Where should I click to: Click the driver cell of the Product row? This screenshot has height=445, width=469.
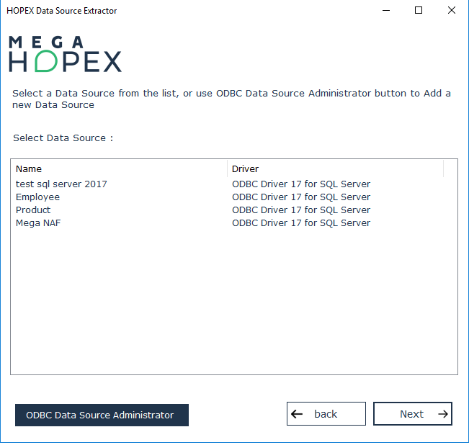point(300,210)
